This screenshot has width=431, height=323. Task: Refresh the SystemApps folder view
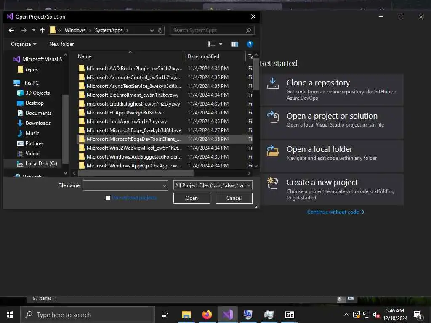pos(160,30)
